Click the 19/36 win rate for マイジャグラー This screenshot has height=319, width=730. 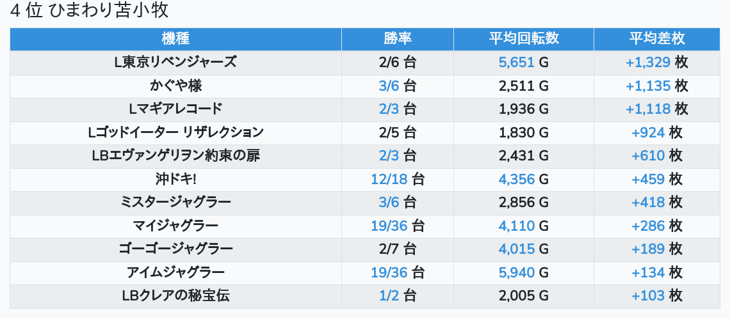pos(389,226)
